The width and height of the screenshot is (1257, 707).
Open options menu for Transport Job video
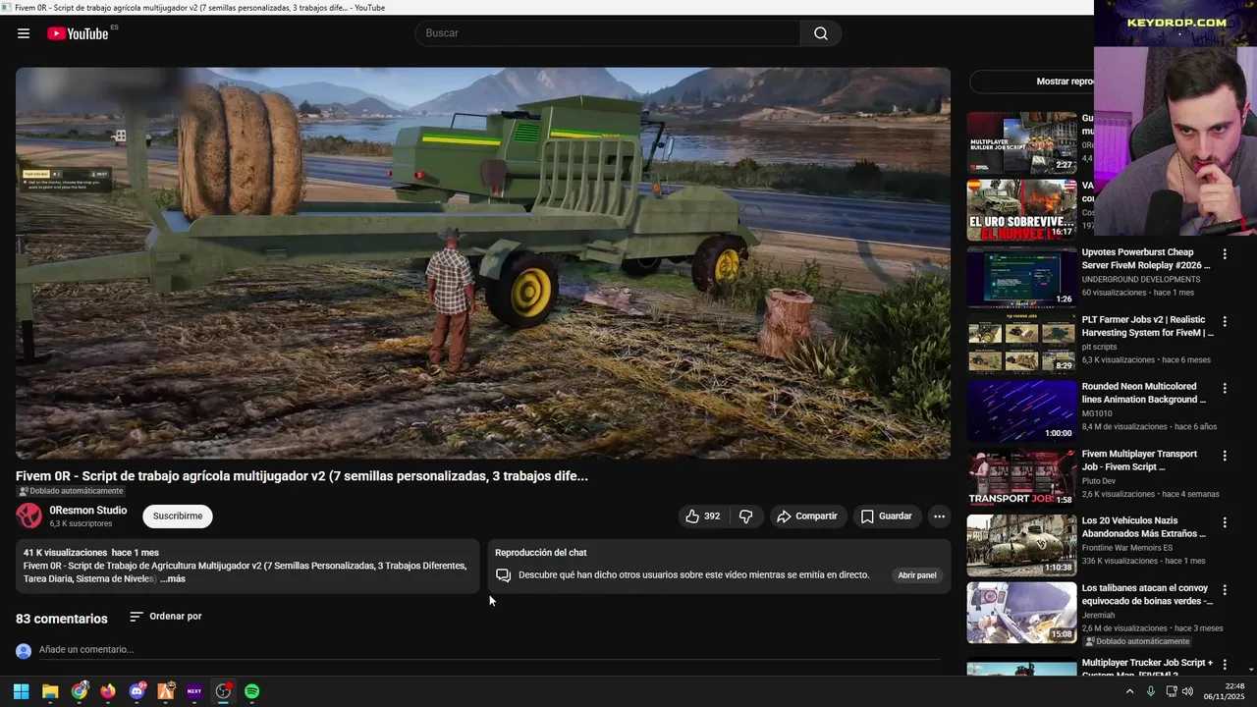[1225, 456]
